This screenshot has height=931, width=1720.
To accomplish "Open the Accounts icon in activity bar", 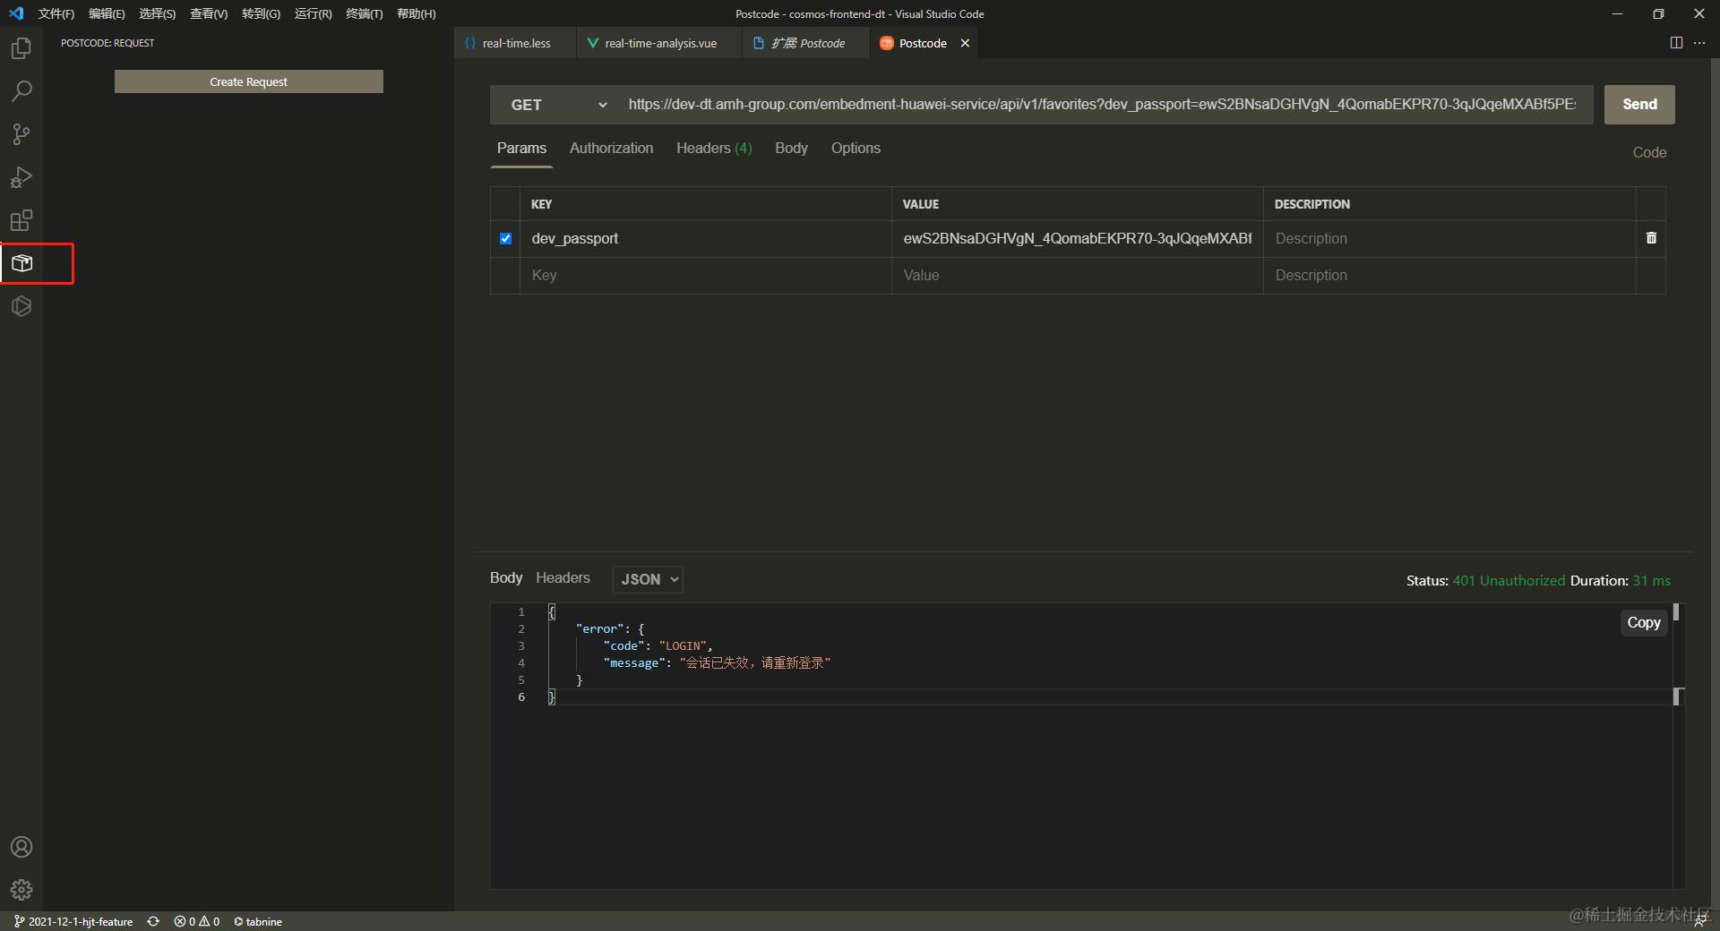I will pos(21,847).
